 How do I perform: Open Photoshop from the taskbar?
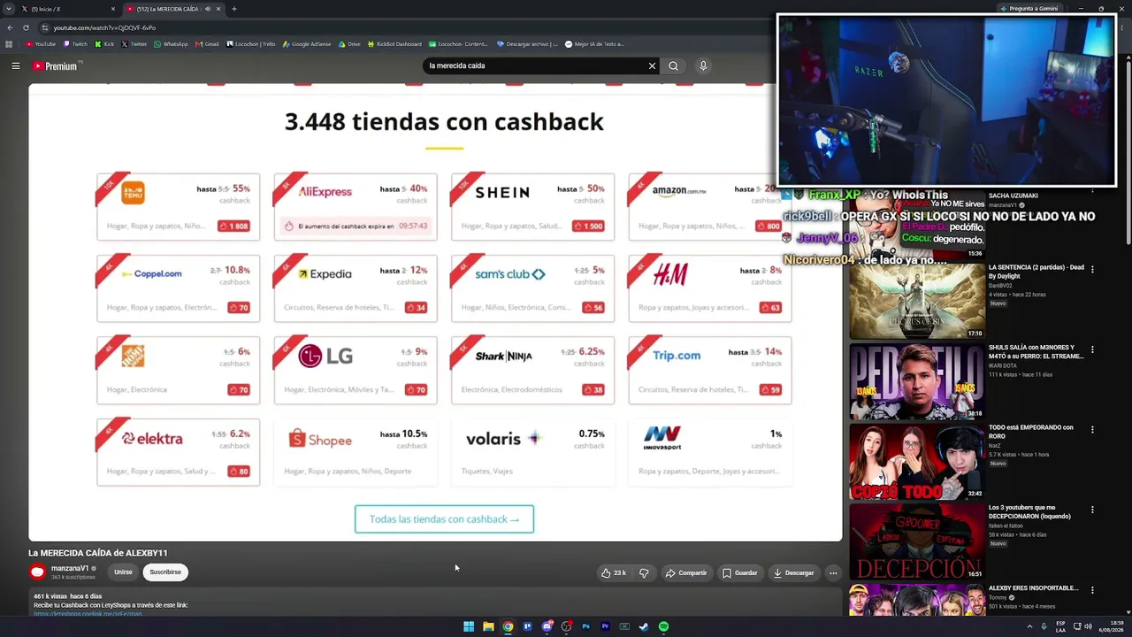(585, 626)
